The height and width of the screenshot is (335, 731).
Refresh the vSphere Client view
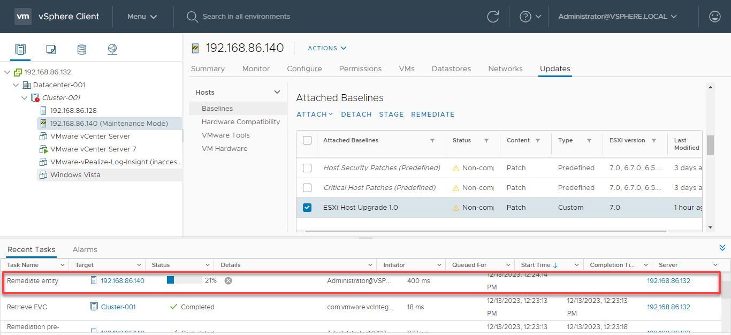[x=493, y=17]
